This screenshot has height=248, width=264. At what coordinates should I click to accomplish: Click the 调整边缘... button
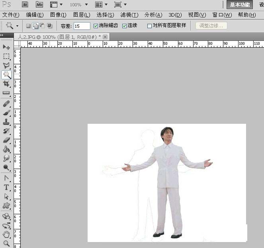[x=211, y=26]
